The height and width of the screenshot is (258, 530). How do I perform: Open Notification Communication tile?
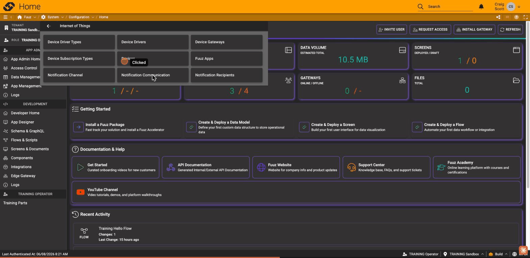(153, 75)
